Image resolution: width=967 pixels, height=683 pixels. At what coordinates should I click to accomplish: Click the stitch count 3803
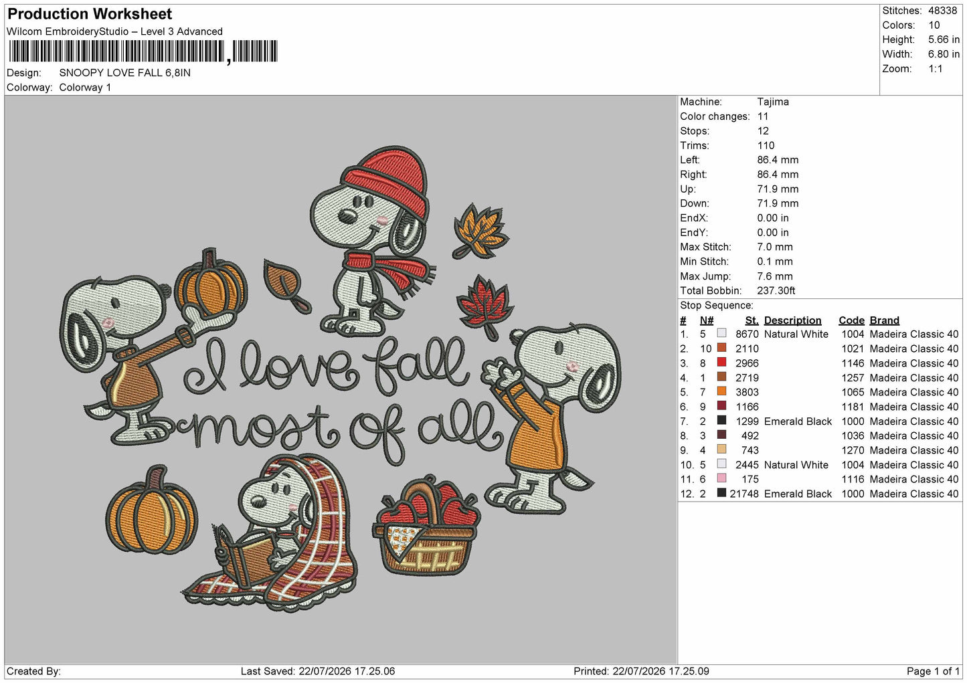(747, 393)
